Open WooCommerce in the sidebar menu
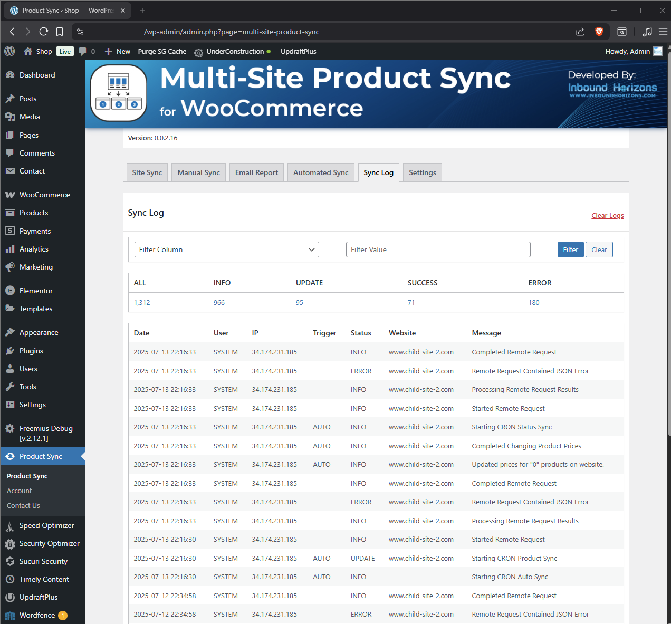This screenshot has width=671, height=624. 44,195
